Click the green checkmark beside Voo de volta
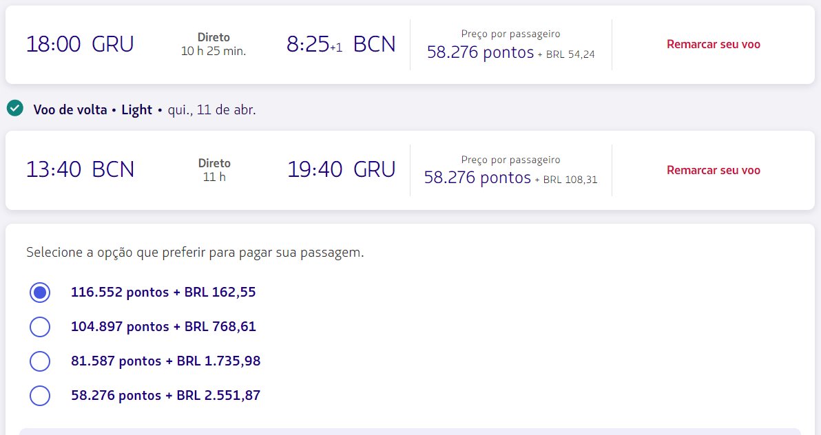Image resolution: width=821 pixels, height=435 pixels. click(14, 109)
